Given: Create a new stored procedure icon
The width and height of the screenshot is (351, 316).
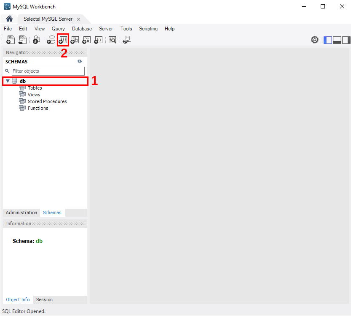Looking at the screenshot, I should [x=87, y=40].
